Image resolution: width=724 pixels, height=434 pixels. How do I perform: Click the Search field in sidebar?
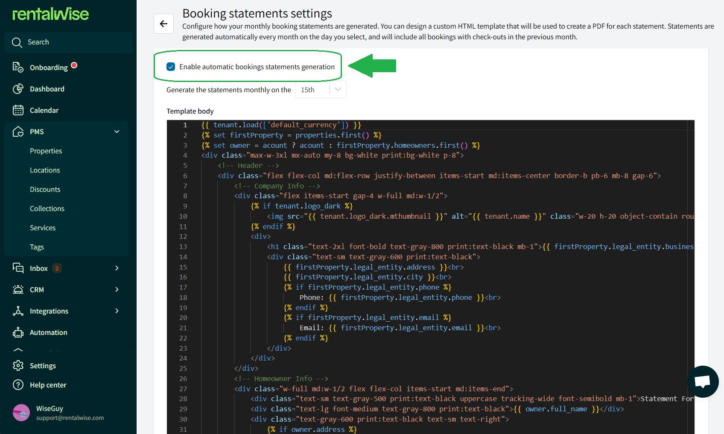[x=68, y=42]
